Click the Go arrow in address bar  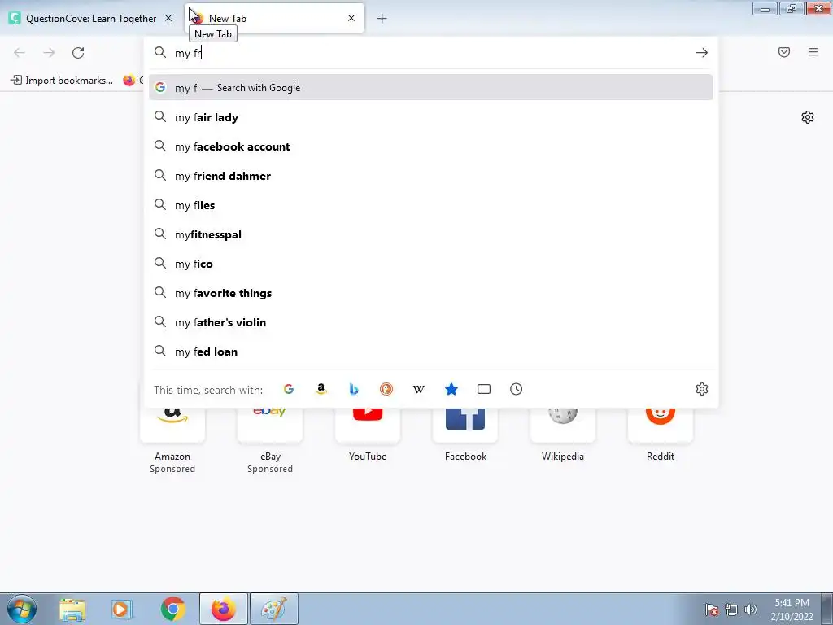point(702,53)
